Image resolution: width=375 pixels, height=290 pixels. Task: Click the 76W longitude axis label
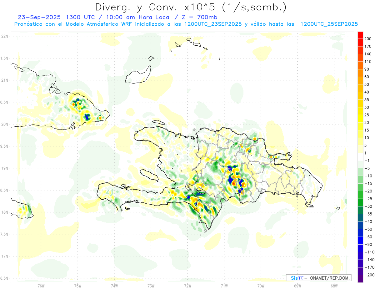pos(41,285)
